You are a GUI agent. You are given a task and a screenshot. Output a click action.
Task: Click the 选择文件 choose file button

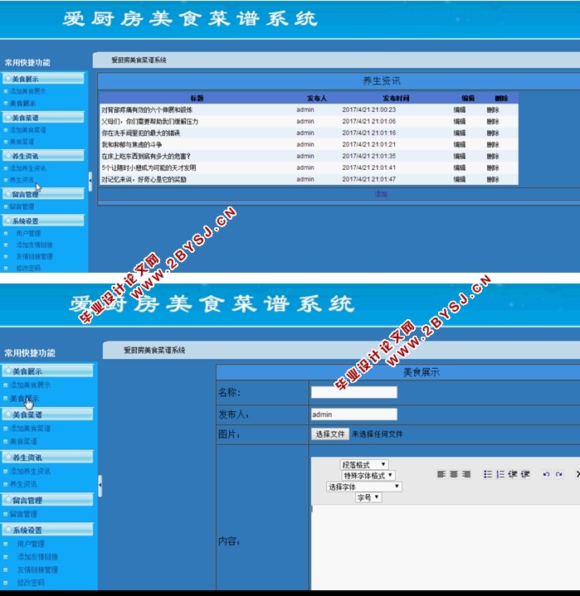[x=330, y=434]
